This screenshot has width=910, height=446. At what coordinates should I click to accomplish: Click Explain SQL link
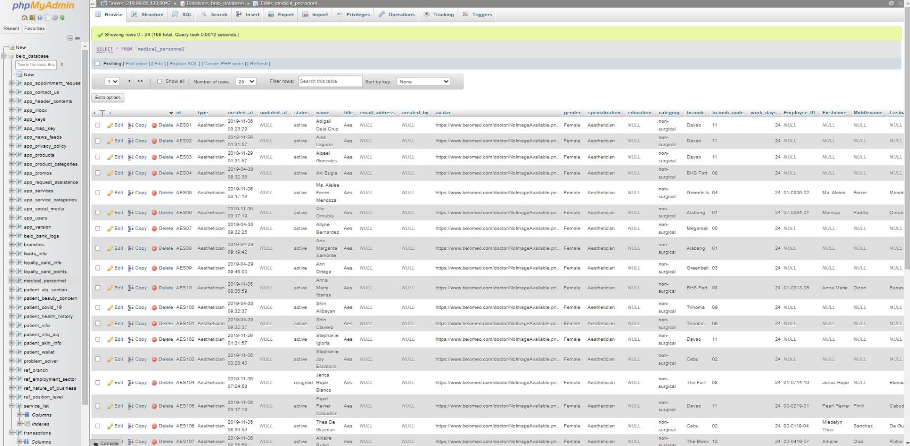[184, 64]
